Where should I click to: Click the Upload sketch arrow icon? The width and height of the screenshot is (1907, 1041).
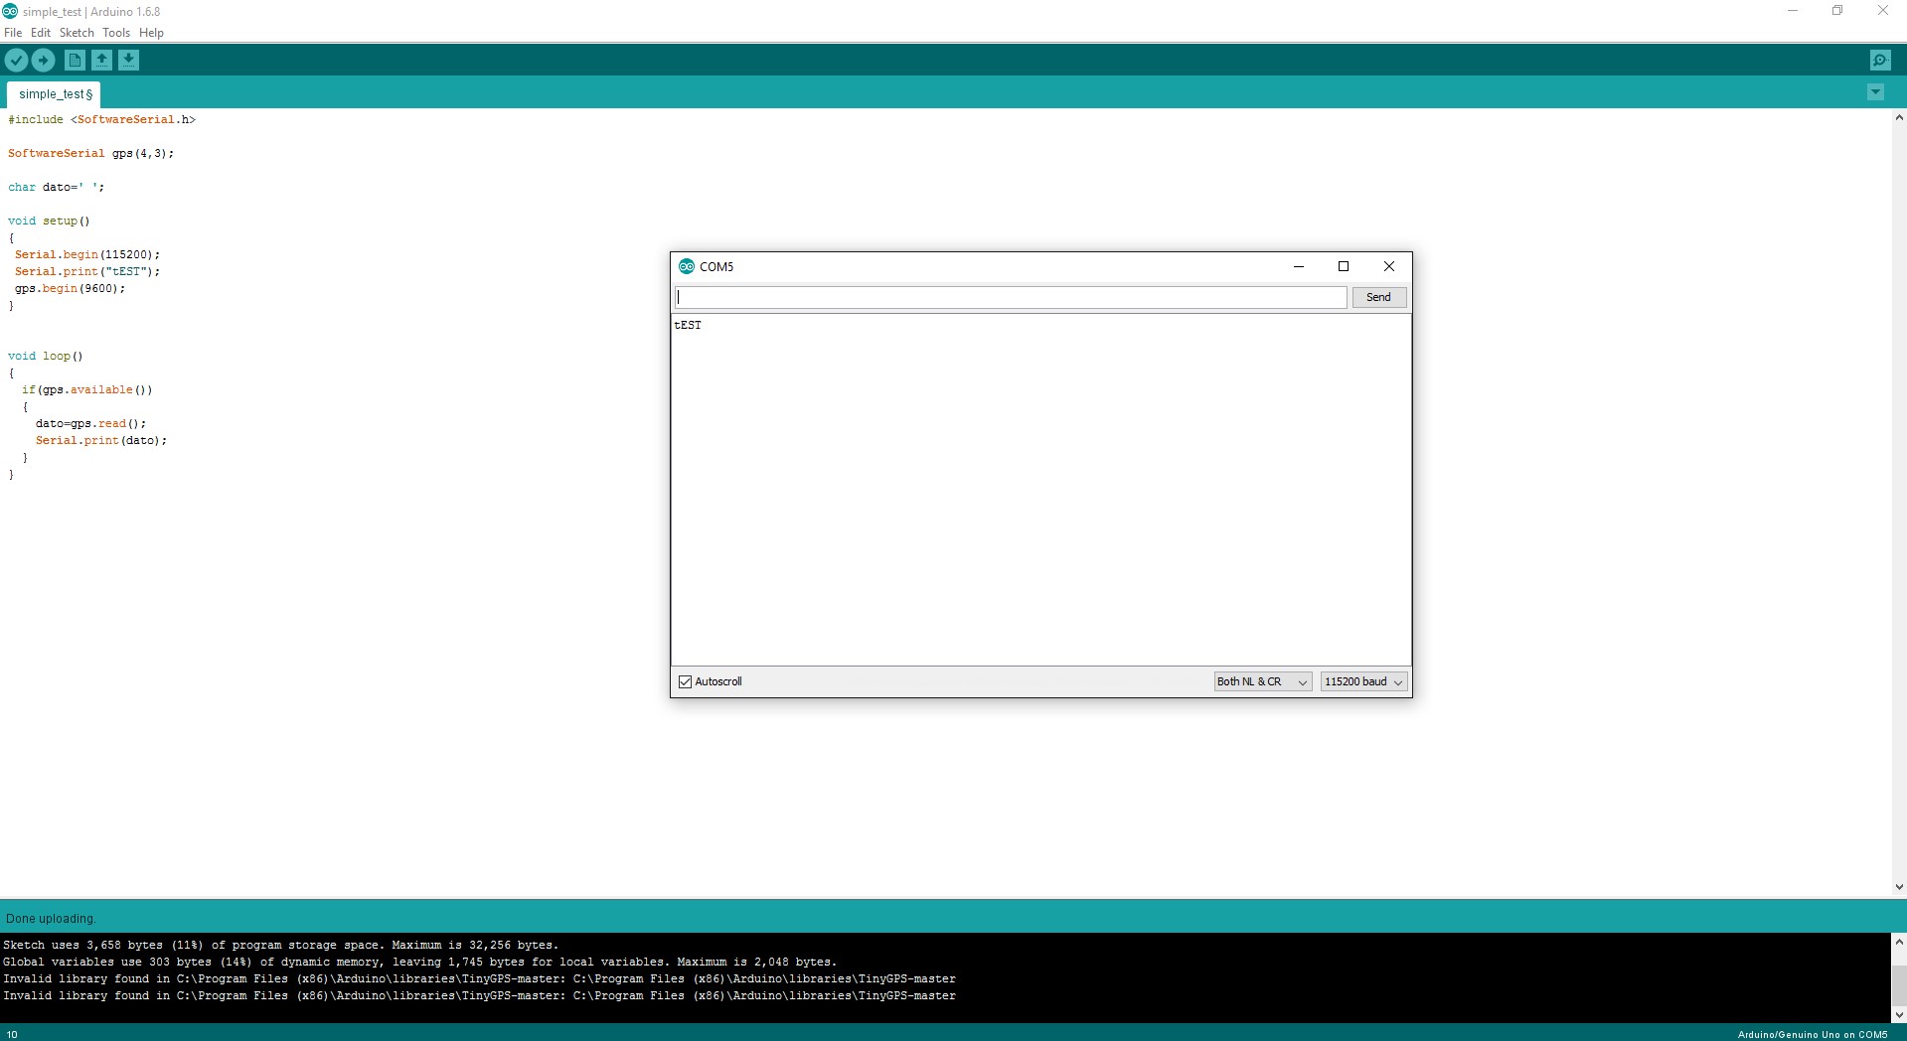pos(43,61)
